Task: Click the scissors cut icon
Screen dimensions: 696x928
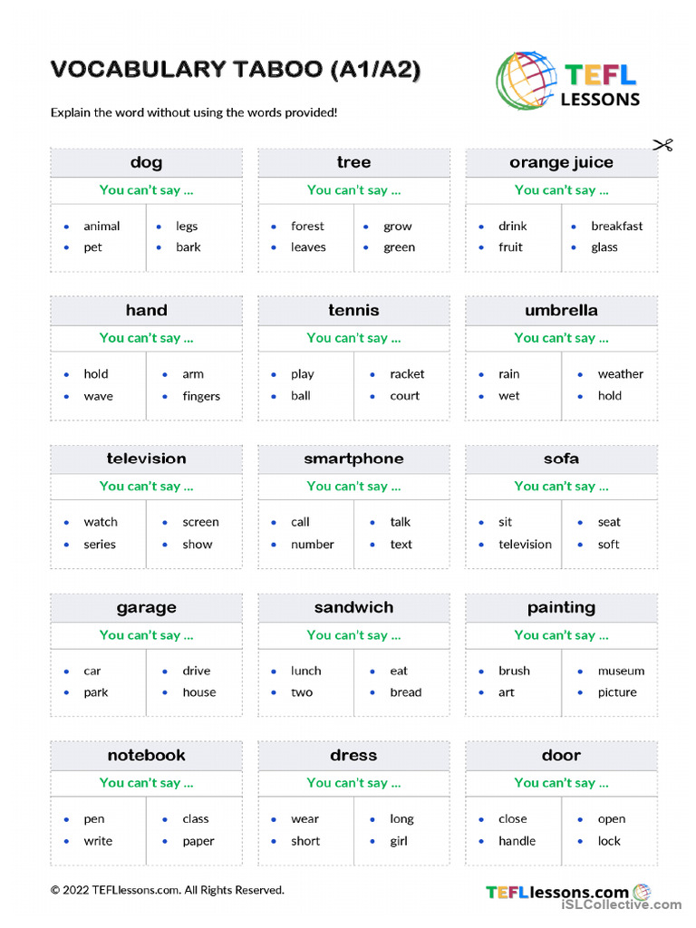Action: (662, 145)
